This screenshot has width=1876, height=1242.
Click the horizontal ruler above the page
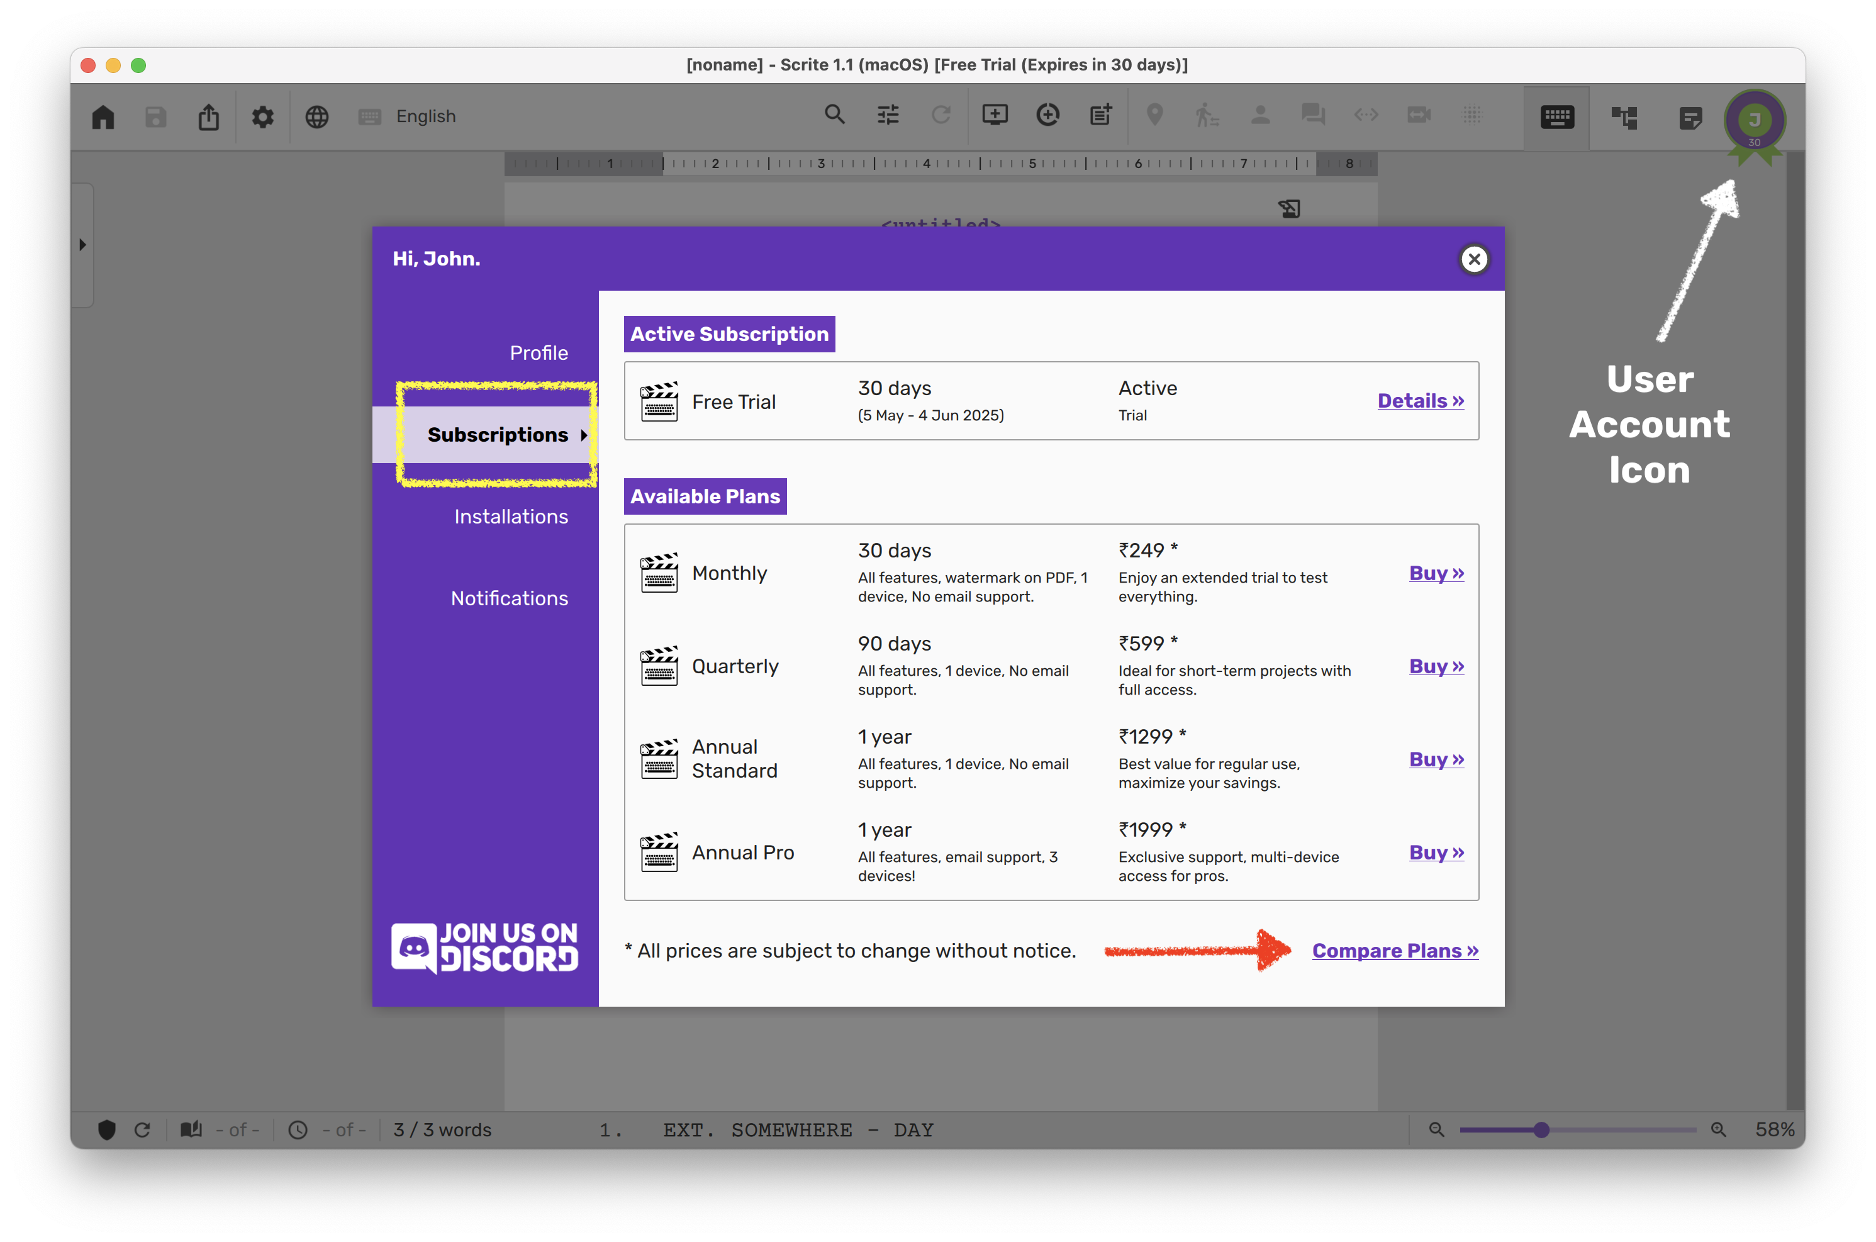(941, 163)
